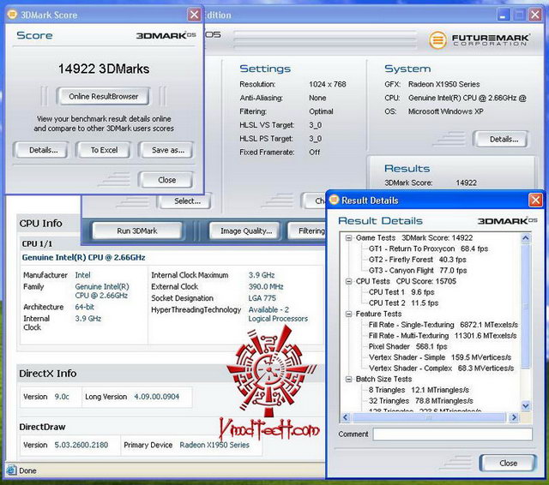Click the vertical scrollbar down arrow in Result Details
Viewport: 549px width, 485px height.
point(526,405)
